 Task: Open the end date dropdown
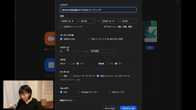tap(110, 21)
